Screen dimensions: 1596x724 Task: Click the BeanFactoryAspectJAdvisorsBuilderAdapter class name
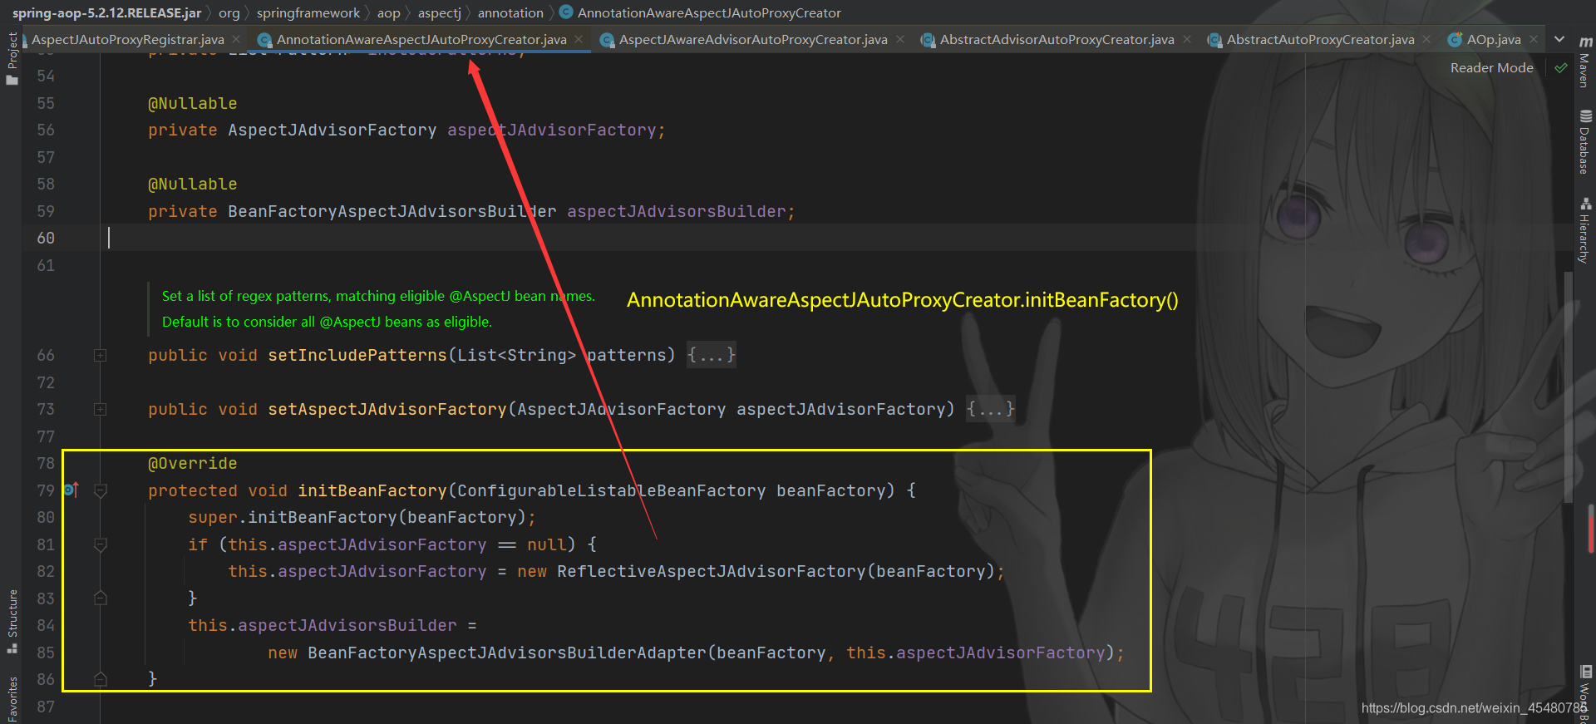(507, 653)
